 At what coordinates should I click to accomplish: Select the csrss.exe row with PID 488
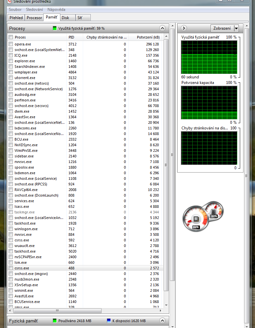[85, 268]
